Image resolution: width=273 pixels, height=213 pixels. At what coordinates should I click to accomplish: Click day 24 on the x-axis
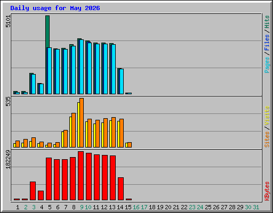point(200,207)
